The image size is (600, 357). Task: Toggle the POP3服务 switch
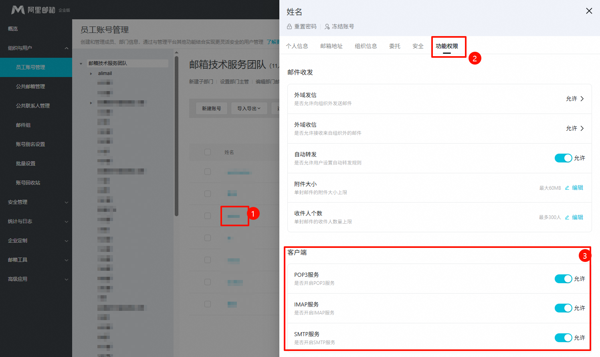[x=563, y=279]
